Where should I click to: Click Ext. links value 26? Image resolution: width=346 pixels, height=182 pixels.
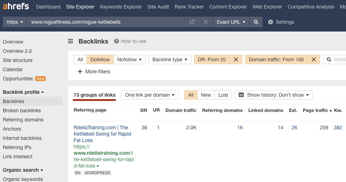click(294, 127)
